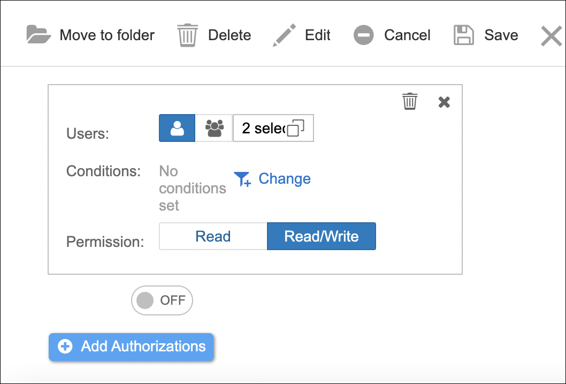566x384 pixels.
Task: Choose the Read permission option
Action: click(213, 236)
